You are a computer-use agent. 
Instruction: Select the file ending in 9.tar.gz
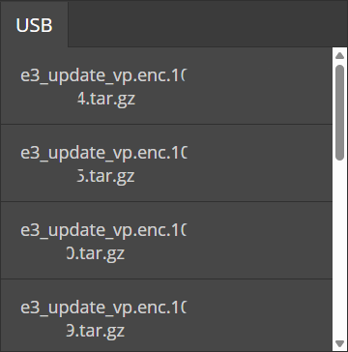pyautogui.click(x=166, y=315)
